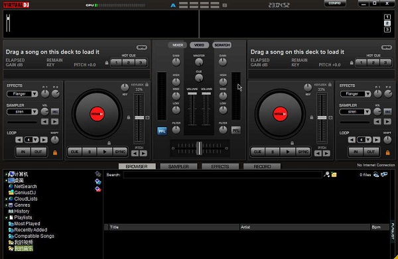The width and height of the screenshot is (398, 259).
Task: Show the MIXER panel
Action: click(178, 45)
